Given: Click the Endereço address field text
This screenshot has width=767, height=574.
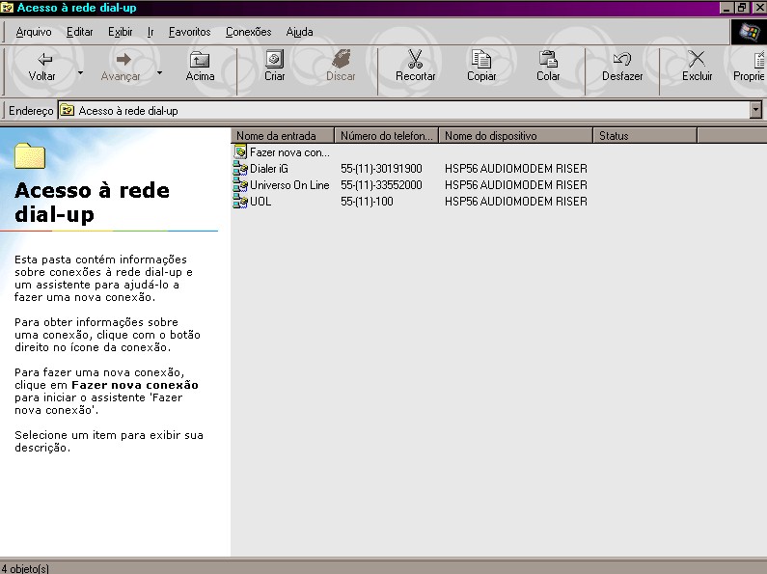Looking at the screenshot, I should point(128,111).
